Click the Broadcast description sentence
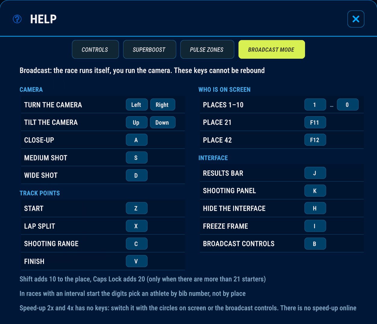The width and height of the screenshot is (377, 324). click(142, 70)
